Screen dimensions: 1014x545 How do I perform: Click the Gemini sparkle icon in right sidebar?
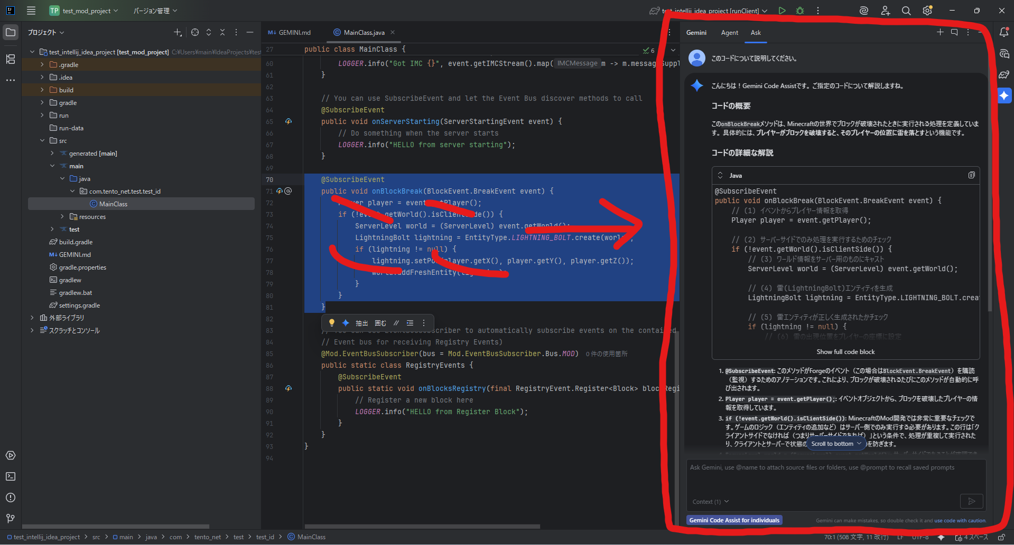[1004, 95]
